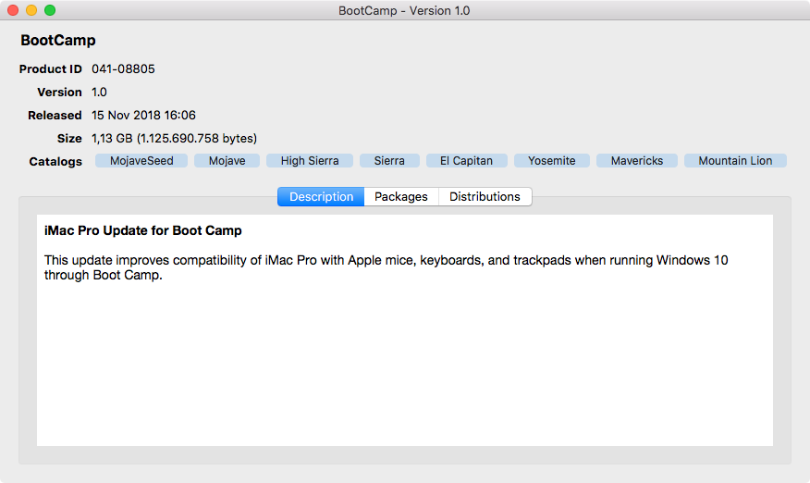Click the iMac Pro Update for Boot Camp heading

(x=143, y=230)
